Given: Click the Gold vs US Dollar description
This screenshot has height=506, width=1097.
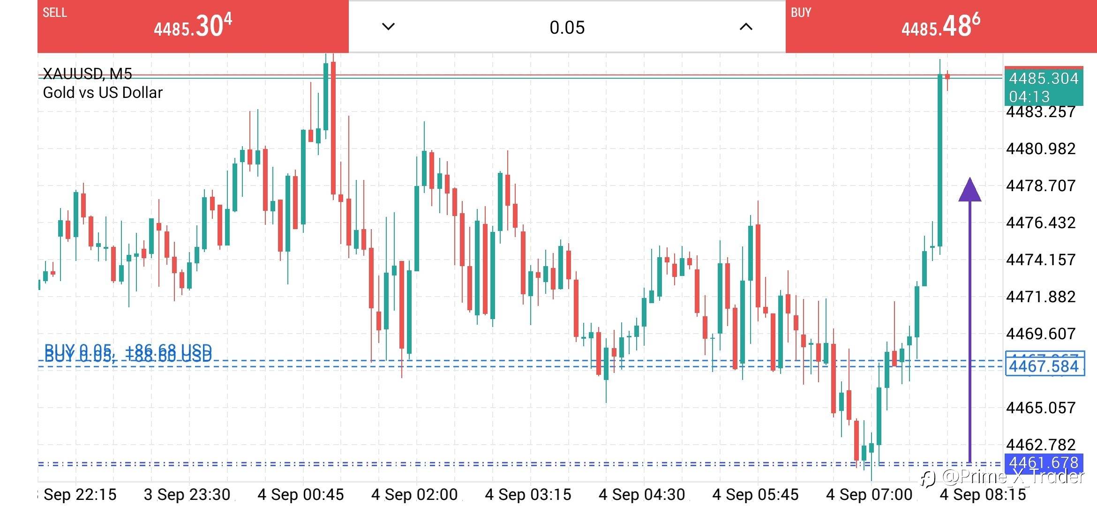Looking at the screenshot, I should [x=103, y=93].
